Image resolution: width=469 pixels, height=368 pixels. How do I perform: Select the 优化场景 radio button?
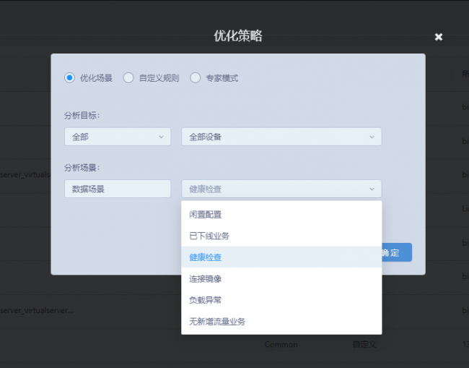(70, 78)
